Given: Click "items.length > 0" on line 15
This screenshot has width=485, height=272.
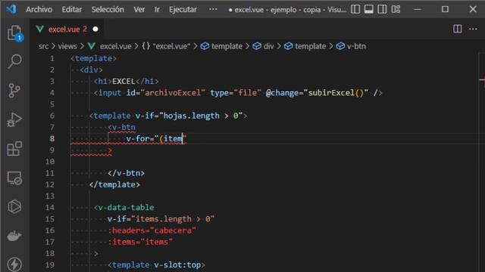Looking at the screenshot, I should pyautogui.click(x=173, y=219).
